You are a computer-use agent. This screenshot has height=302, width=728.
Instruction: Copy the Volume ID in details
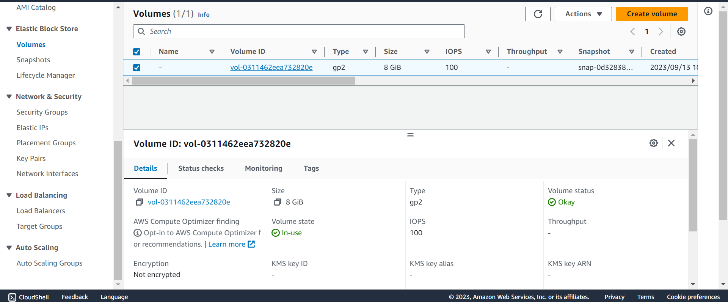140,202
